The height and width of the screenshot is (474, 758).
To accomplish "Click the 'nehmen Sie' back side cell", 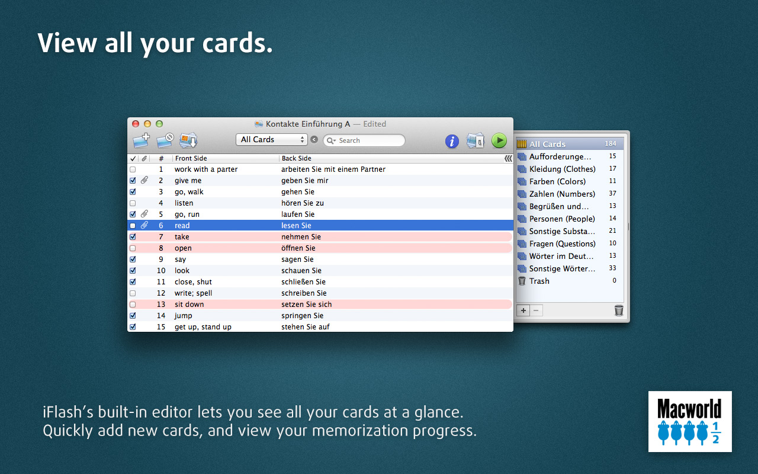I will [301, 237].
